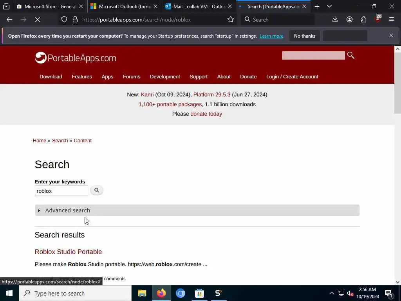Click the network tray icon
This screenshot has width=401, height=301.
[x=341, y=293]
